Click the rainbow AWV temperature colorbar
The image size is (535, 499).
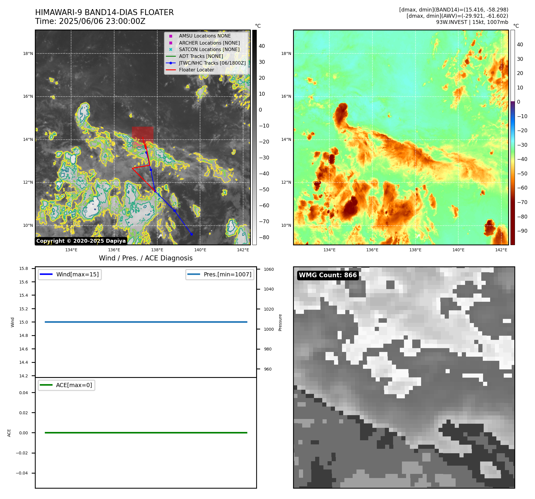[x=513, y=137]
